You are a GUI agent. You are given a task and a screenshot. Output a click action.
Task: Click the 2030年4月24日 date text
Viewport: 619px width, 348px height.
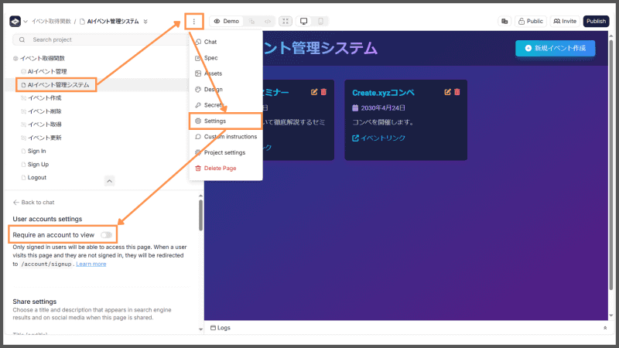point(383,108)
